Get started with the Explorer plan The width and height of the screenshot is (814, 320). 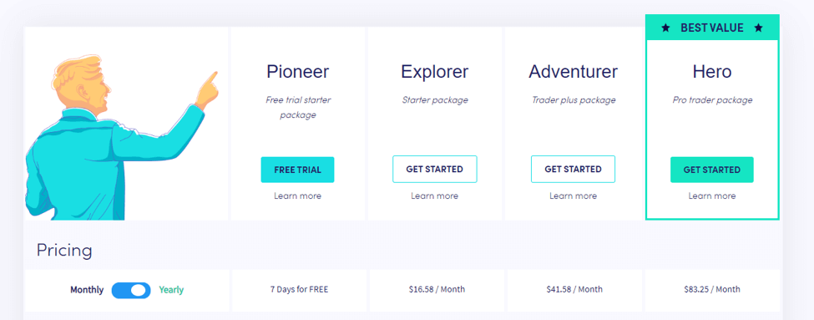pos(434,170)
